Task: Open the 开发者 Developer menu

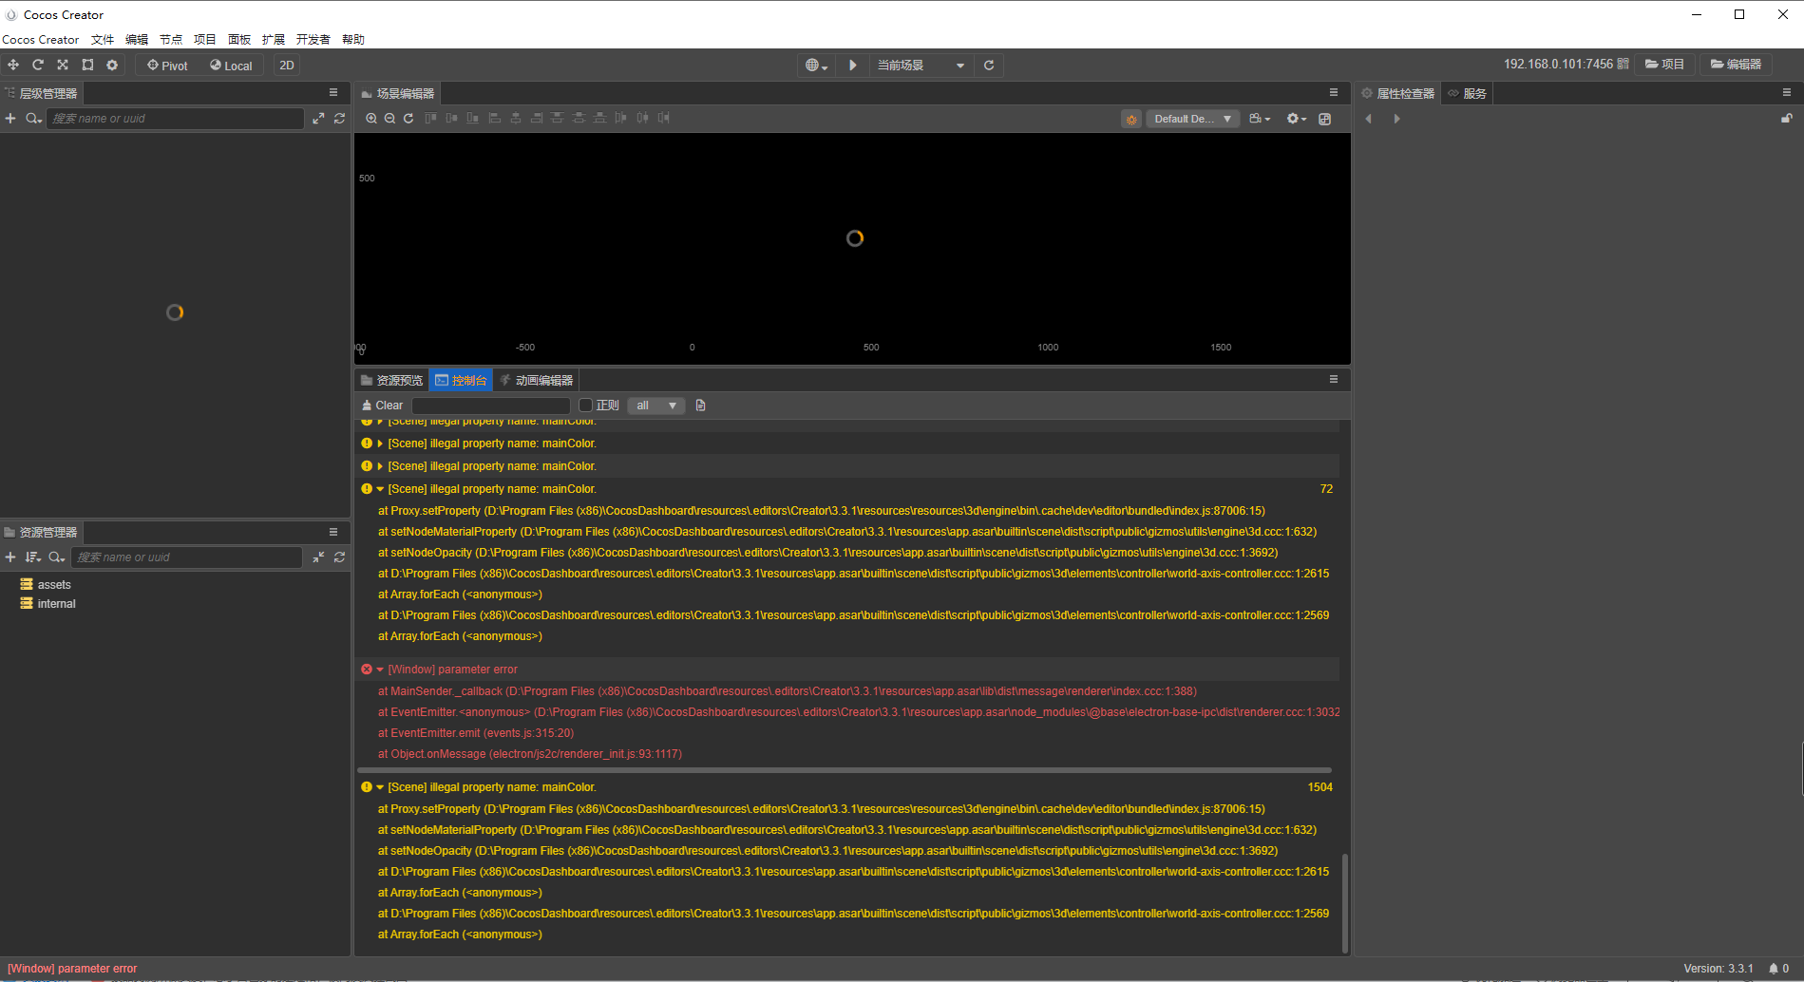Action: (x=313, y=40)
